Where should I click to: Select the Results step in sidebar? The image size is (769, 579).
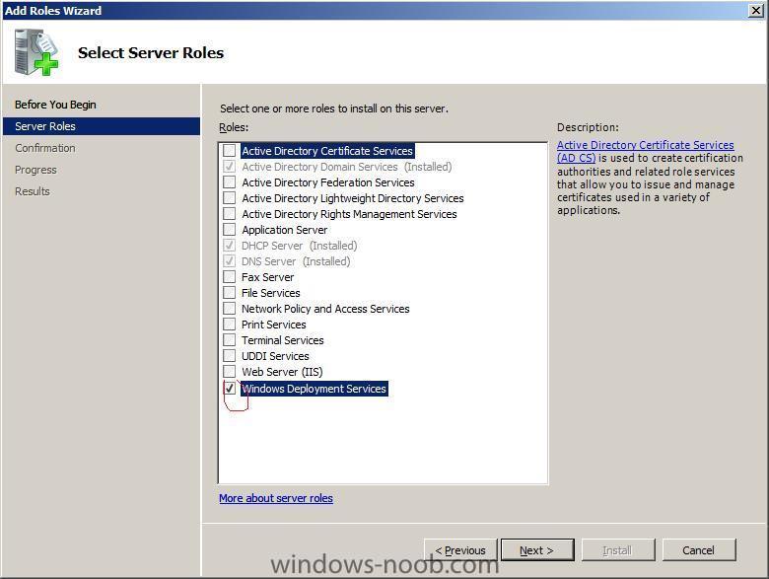33,191
